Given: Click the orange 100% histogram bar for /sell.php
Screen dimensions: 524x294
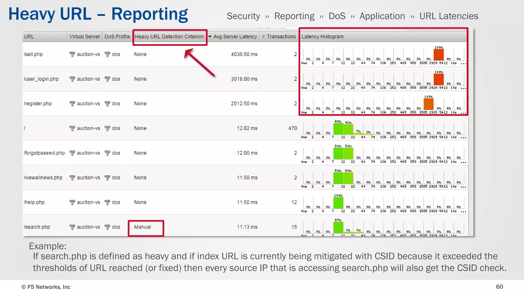Looking at the screenshot, I should point(439,55).
